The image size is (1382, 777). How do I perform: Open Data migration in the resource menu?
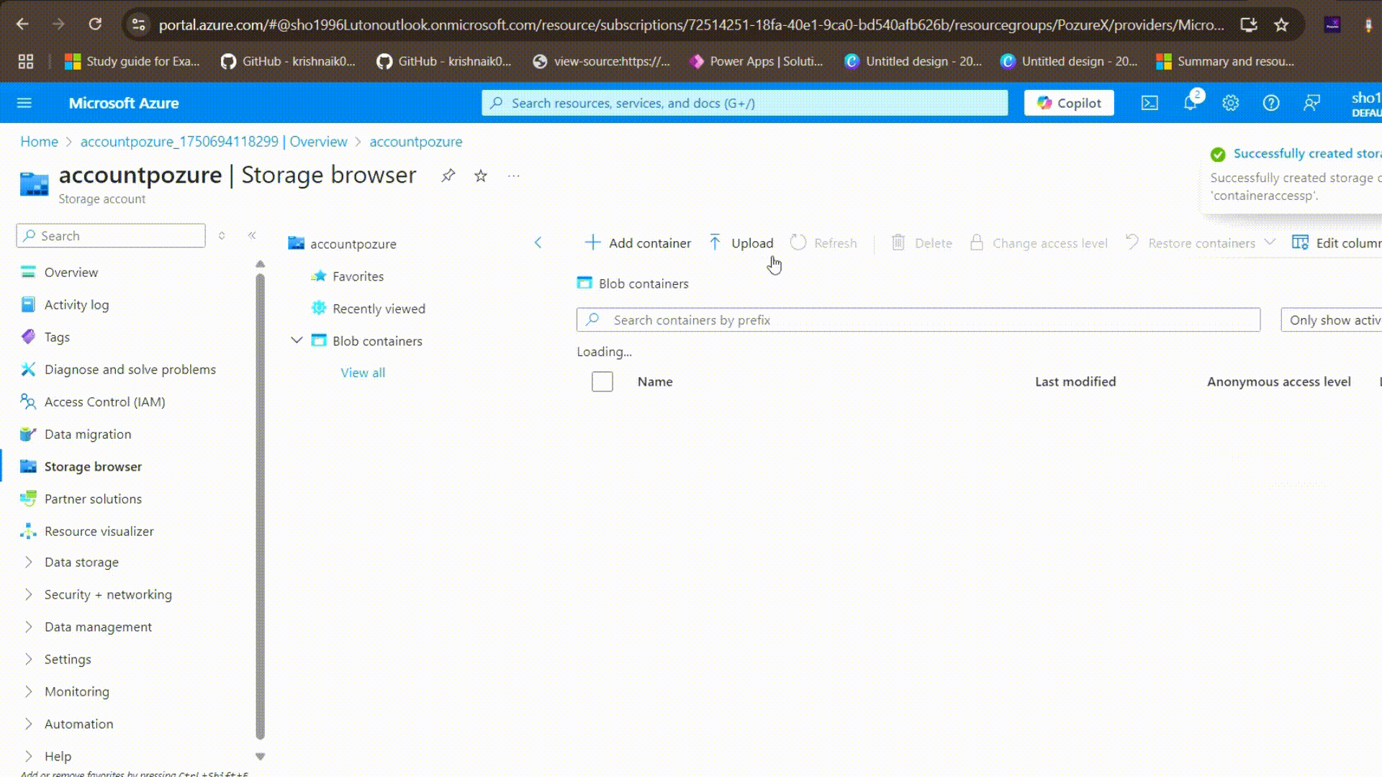pyautogui.click(x=88, y=434)
